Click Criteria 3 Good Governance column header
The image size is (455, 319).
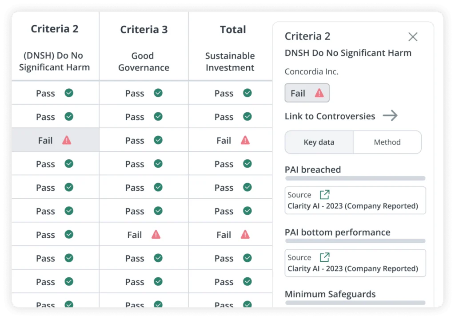click(144, 48)
